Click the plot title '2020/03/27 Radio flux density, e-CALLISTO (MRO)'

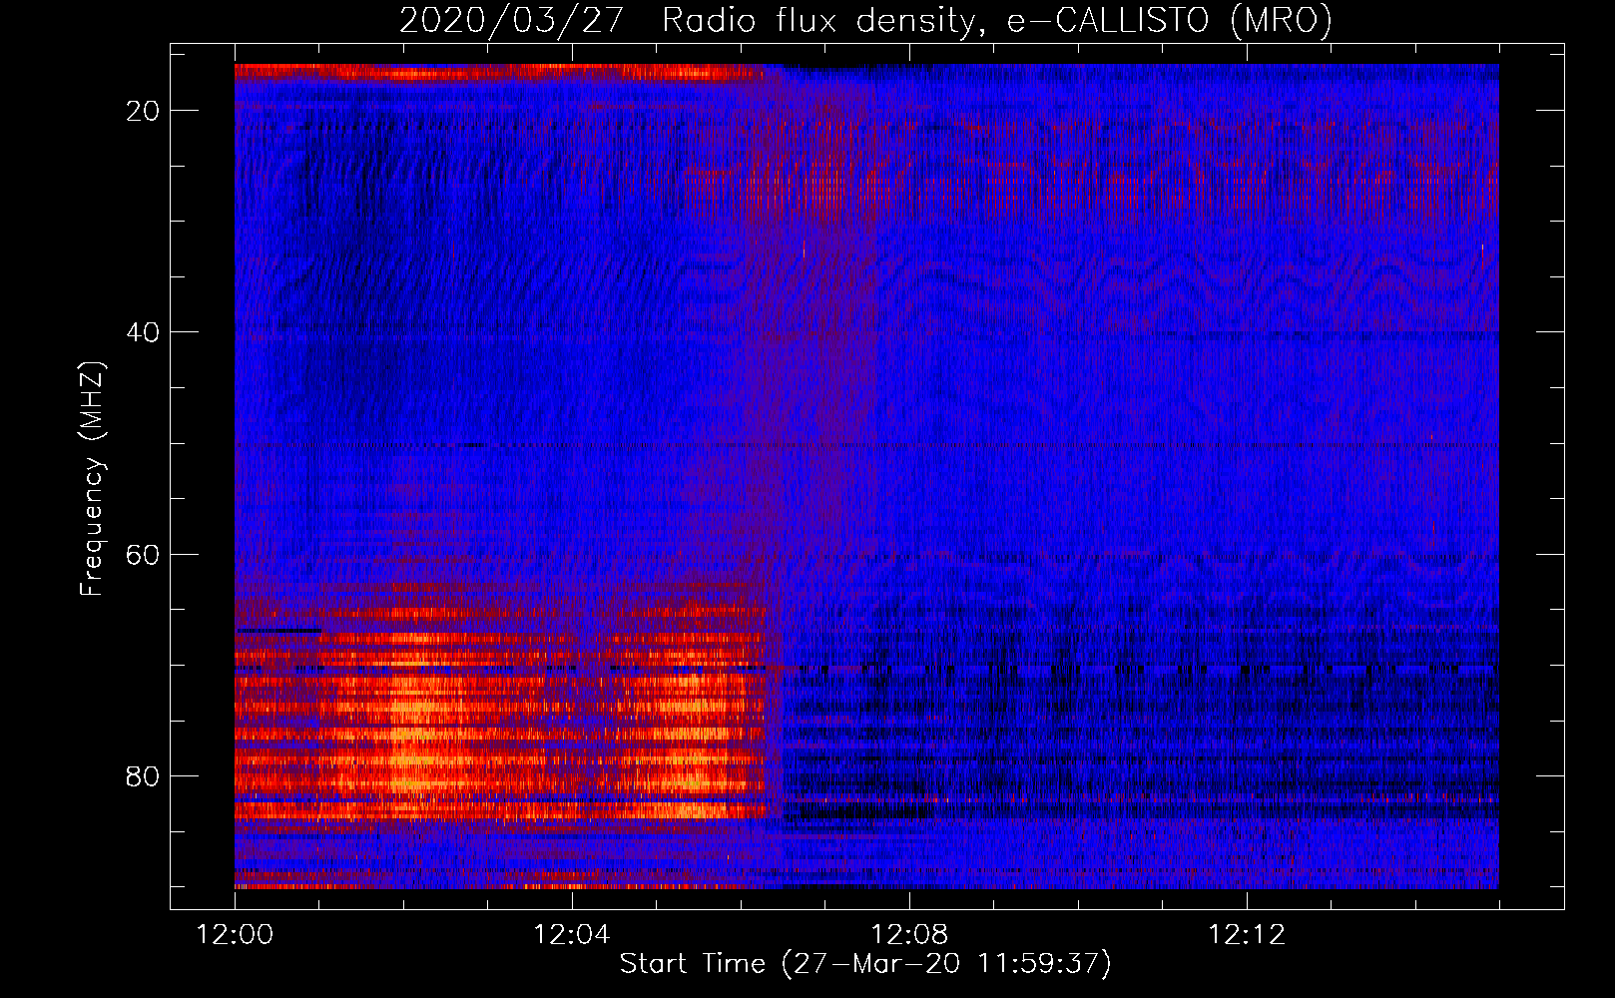(x=865, y=21)
